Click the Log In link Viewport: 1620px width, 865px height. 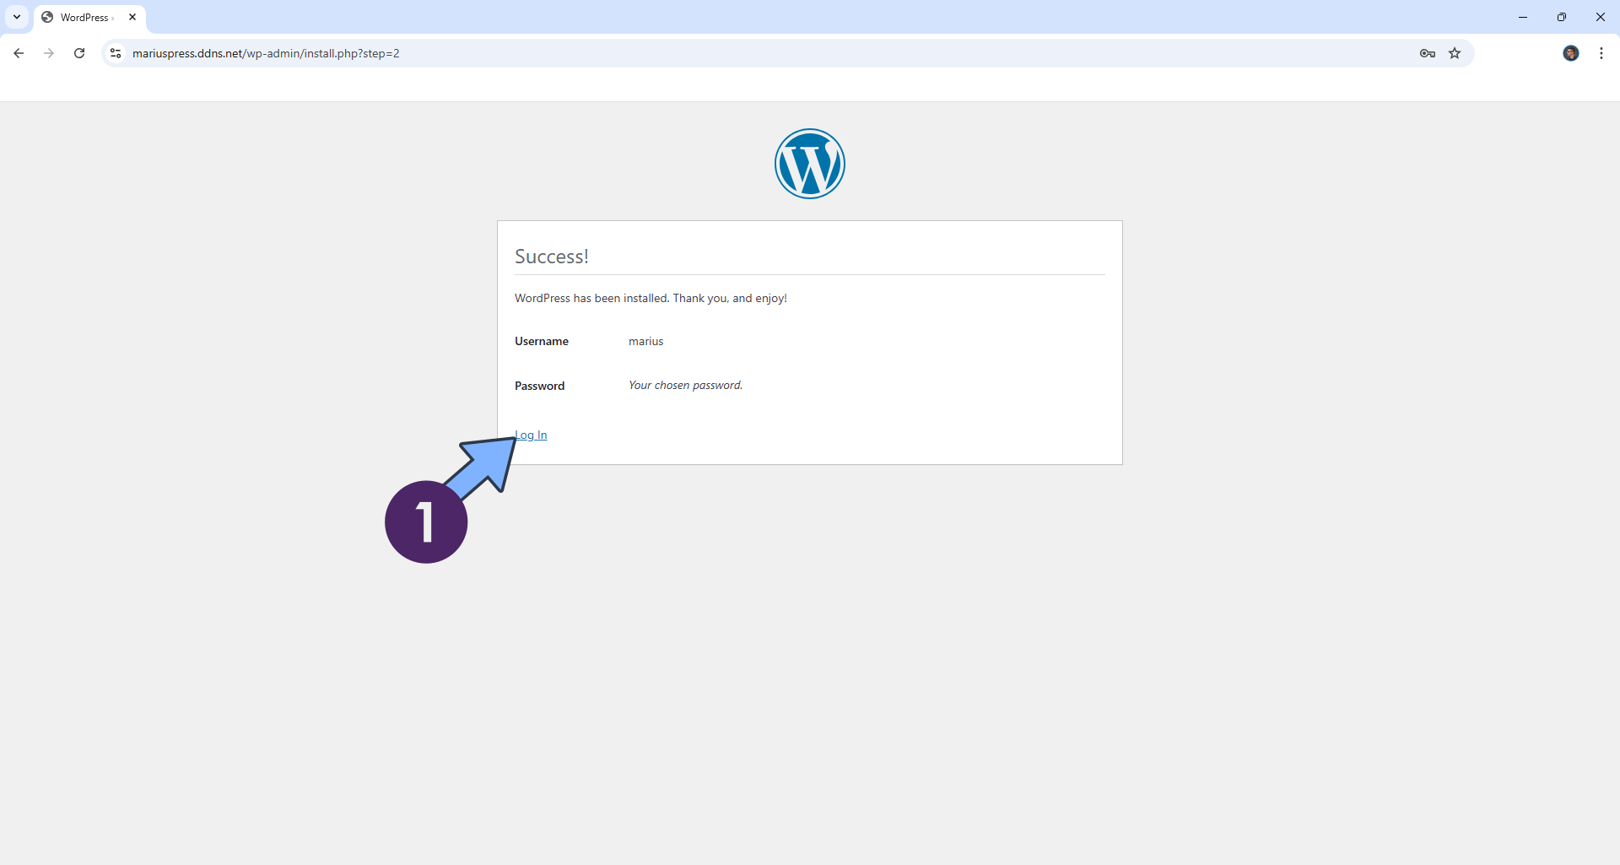[x=531, y=435]
